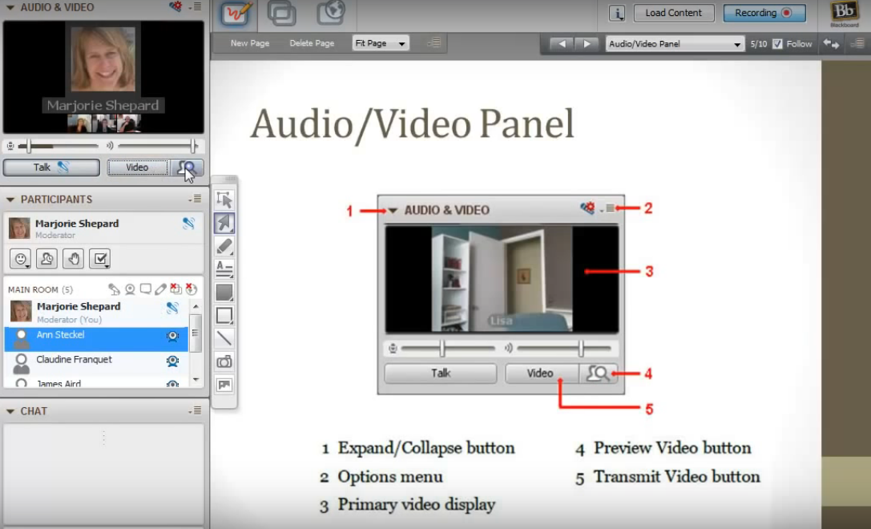Image resolution: width=871 pixels, height=529 pixels.
Task: Toggle the Raise Hand button
Action: tap(74, 258)
